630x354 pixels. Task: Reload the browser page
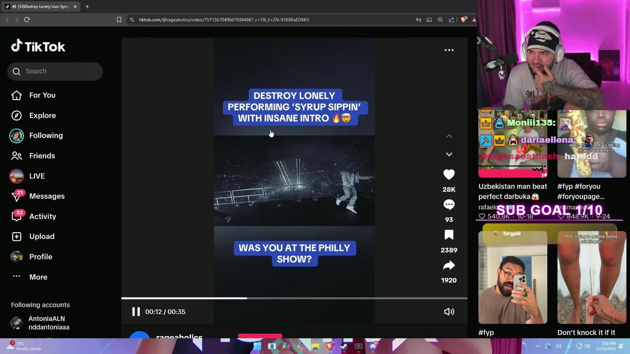click(x=27, y=20)
